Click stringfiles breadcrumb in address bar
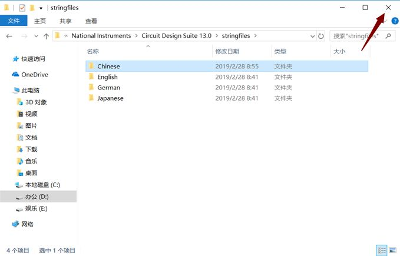 point(236,36)
